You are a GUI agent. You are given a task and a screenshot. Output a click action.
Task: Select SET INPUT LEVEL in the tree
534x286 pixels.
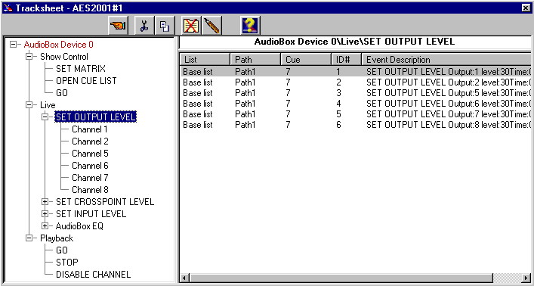[x=91, y=214]
